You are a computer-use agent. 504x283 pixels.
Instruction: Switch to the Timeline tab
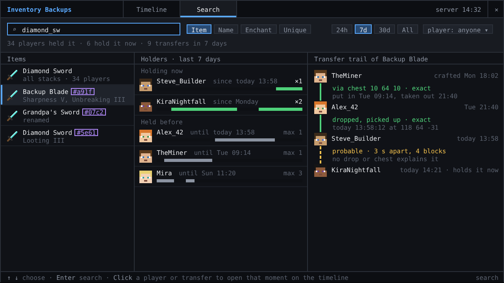152,9
